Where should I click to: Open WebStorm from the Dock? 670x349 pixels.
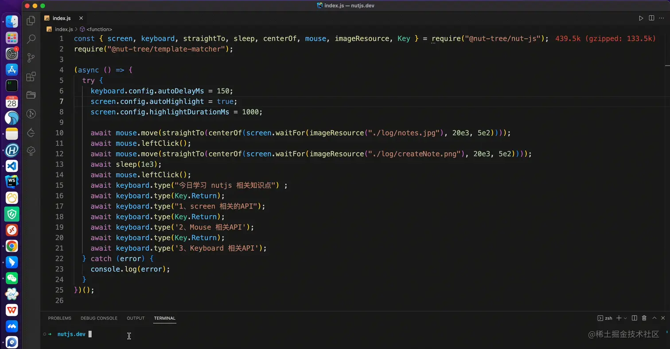[x=12, y=182]
